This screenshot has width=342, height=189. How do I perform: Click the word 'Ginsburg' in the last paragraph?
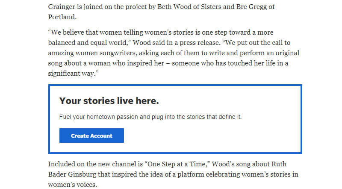(x=82, y=174)
